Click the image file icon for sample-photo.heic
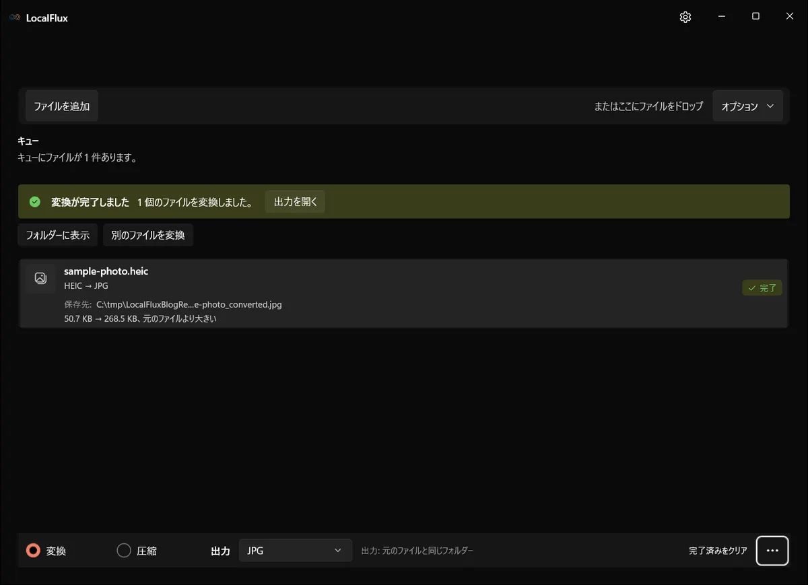The width and height of the screenshot is (808, 585). pos(40,278)
